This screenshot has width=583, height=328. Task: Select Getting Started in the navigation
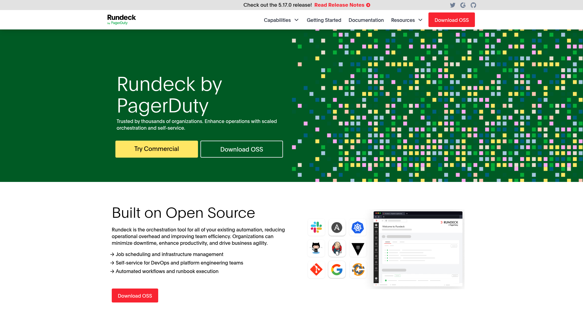[x=324, y=20]
